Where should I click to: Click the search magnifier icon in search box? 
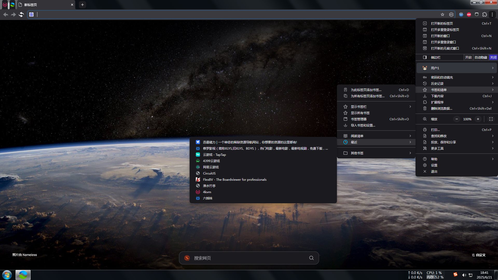pyautogui.click(x=312, y=258)
